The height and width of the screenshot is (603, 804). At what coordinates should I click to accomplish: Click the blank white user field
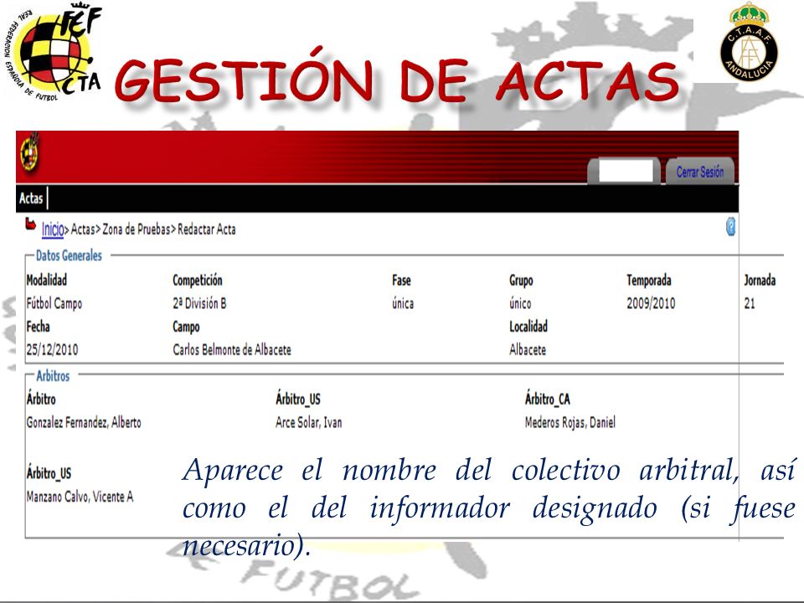[626, 171]
